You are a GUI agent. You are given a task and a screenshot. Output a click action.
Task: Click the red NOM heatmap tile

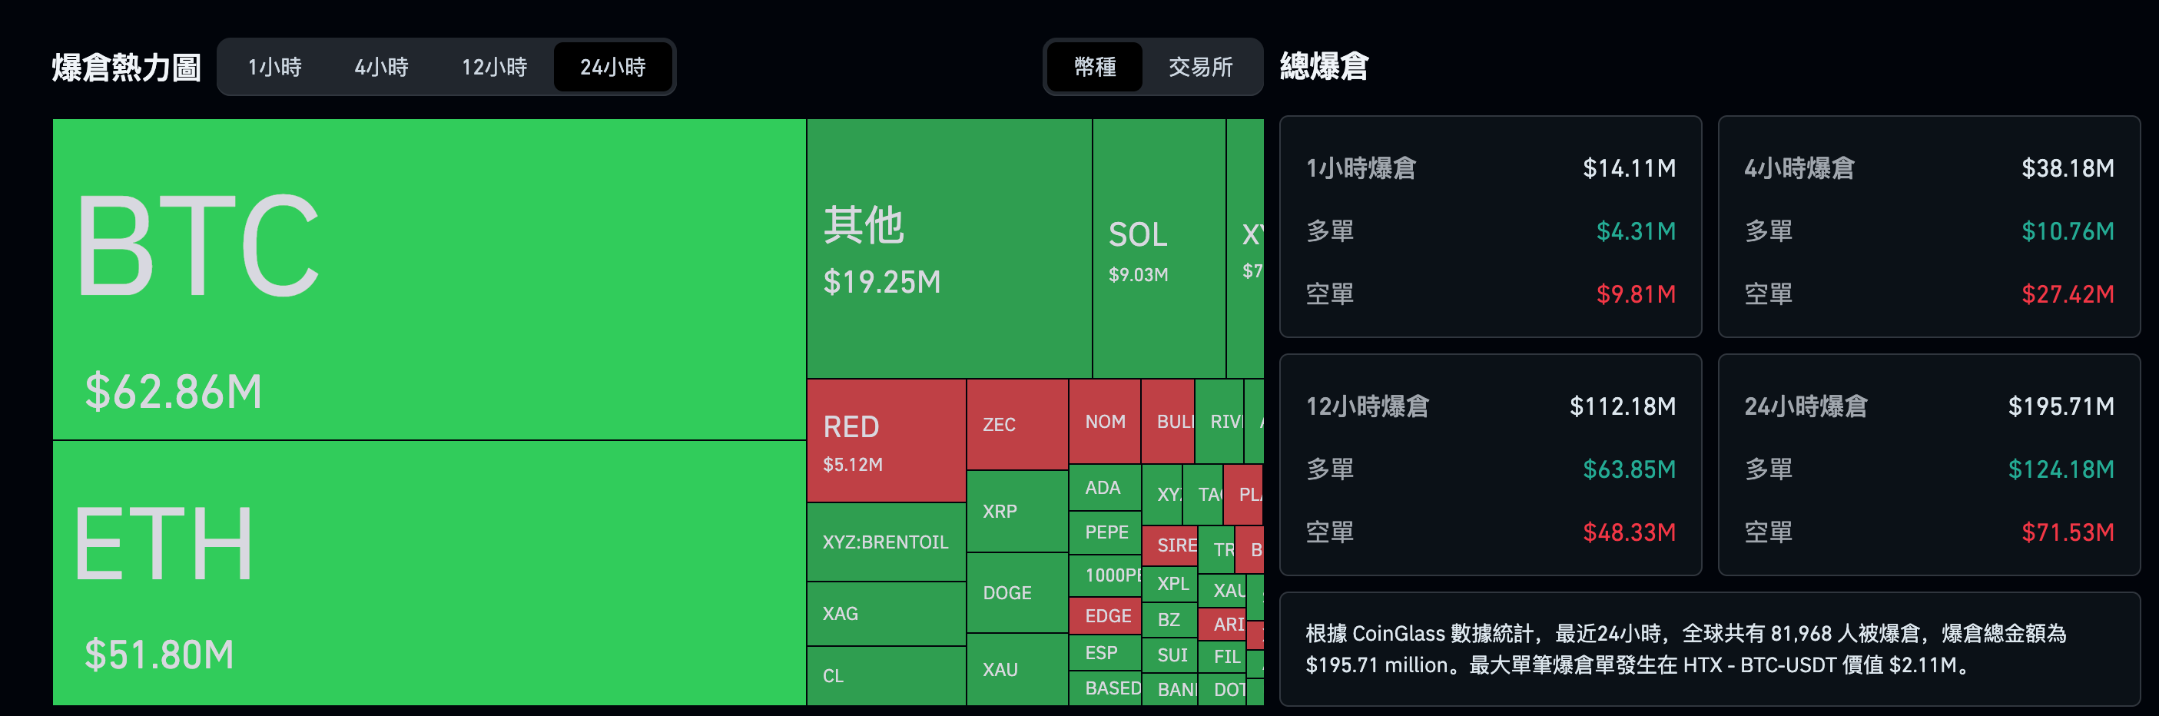tap(1104, 422)
